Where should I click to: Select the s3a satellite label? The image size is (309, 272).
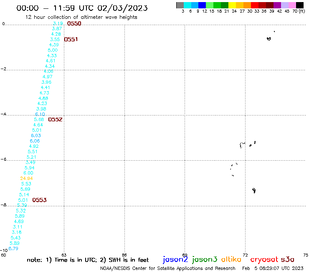(287, 259)
